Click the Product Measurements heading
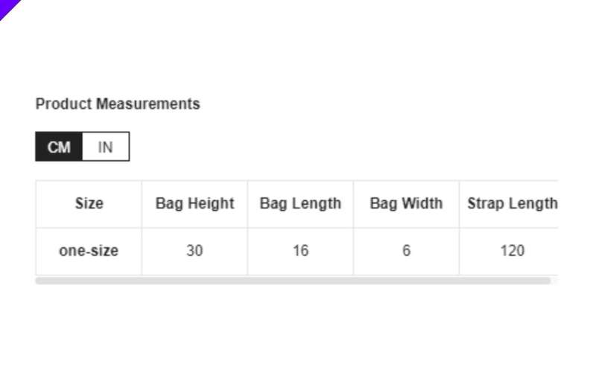Screen dimensions: 596x370 coord(118,103)
